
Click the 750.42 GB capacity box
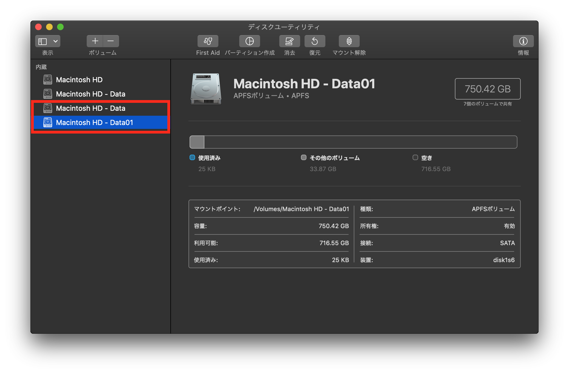488,89
